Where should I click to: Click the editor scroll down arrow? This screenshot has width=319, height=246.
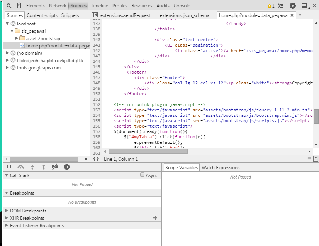[316, 145]
